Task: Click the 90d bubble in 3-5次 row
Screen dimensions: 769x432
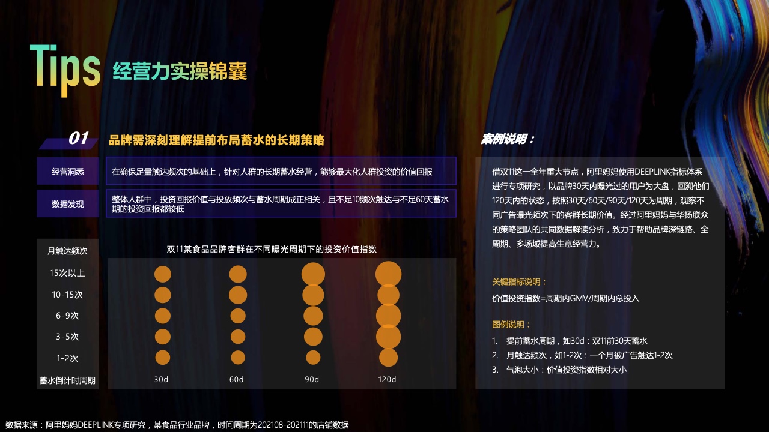Action: (313, 337)
